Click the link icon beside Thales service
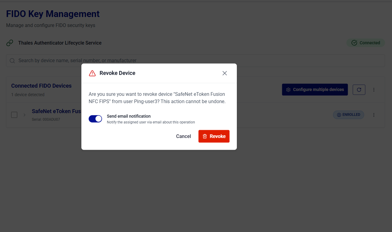Viewport: 392px width, 232px height. pos(10,43)
